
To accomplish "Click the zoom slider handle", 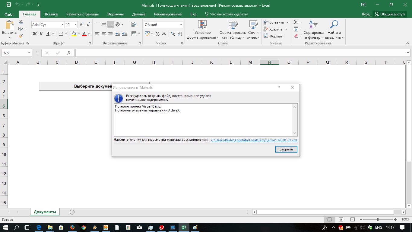I will pos(378,220).
